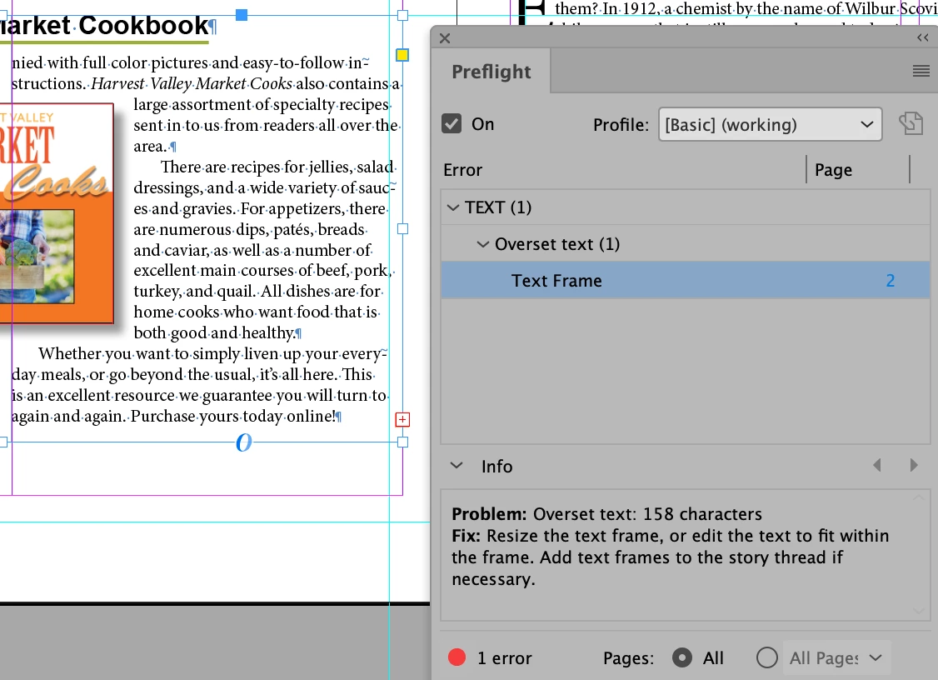Screen dimensions: 938x680
Task: Select the page range radio button
Action: point(767,657)
